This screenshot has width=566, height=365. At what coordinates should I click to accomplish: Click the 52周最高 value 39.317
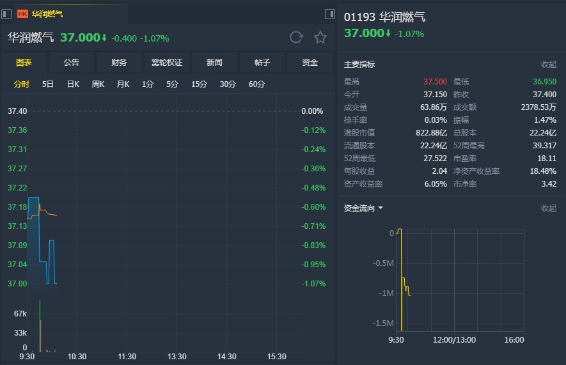coord(544,145)
